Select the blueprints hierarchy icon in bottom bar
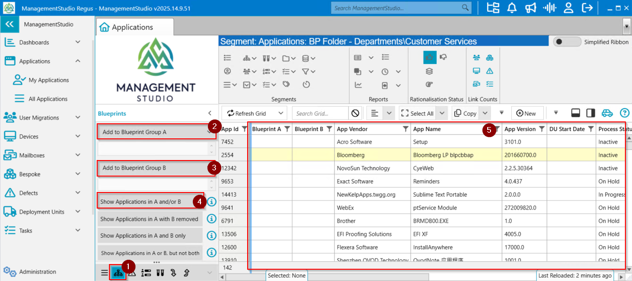The height and width of the screenshot is (281, 632). 118,273
